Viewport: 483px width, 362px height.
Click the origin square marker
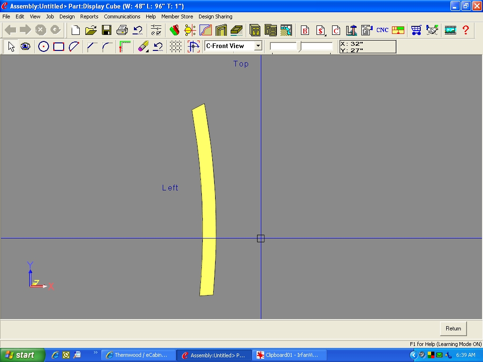tap(260, 238)
